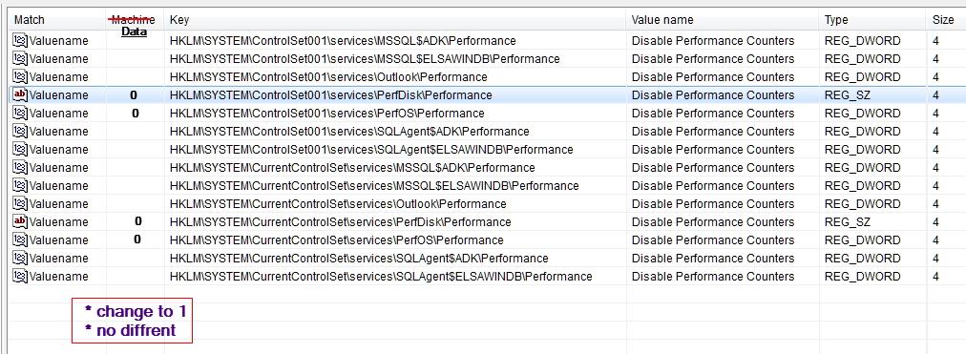966x354 pixels.
Task: Click the icon of ControlSet001 PerfOS row
Action: 20,114
